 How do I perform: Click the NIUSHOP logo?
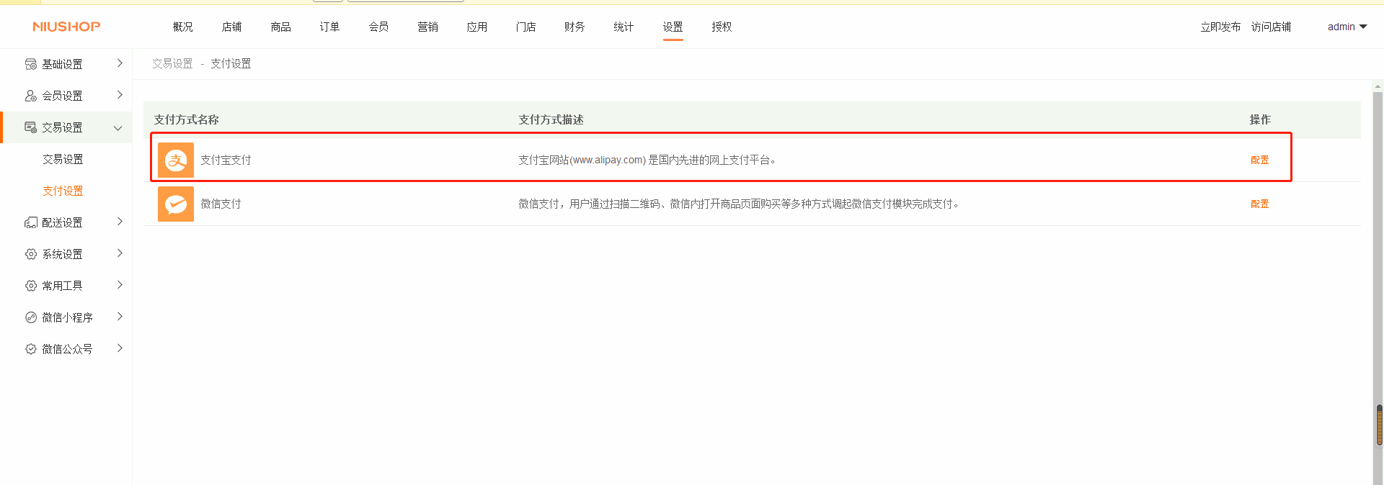[x=66, y=27]
